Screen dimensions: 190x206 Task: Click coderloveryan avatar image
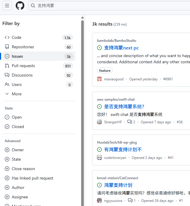point(99,157)
